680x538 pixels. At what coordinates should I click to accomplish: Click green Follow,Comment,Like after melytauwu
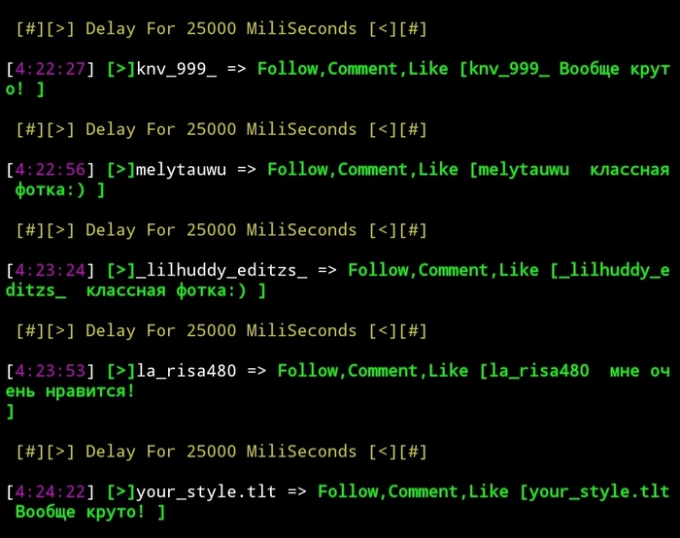pos(362,170)
